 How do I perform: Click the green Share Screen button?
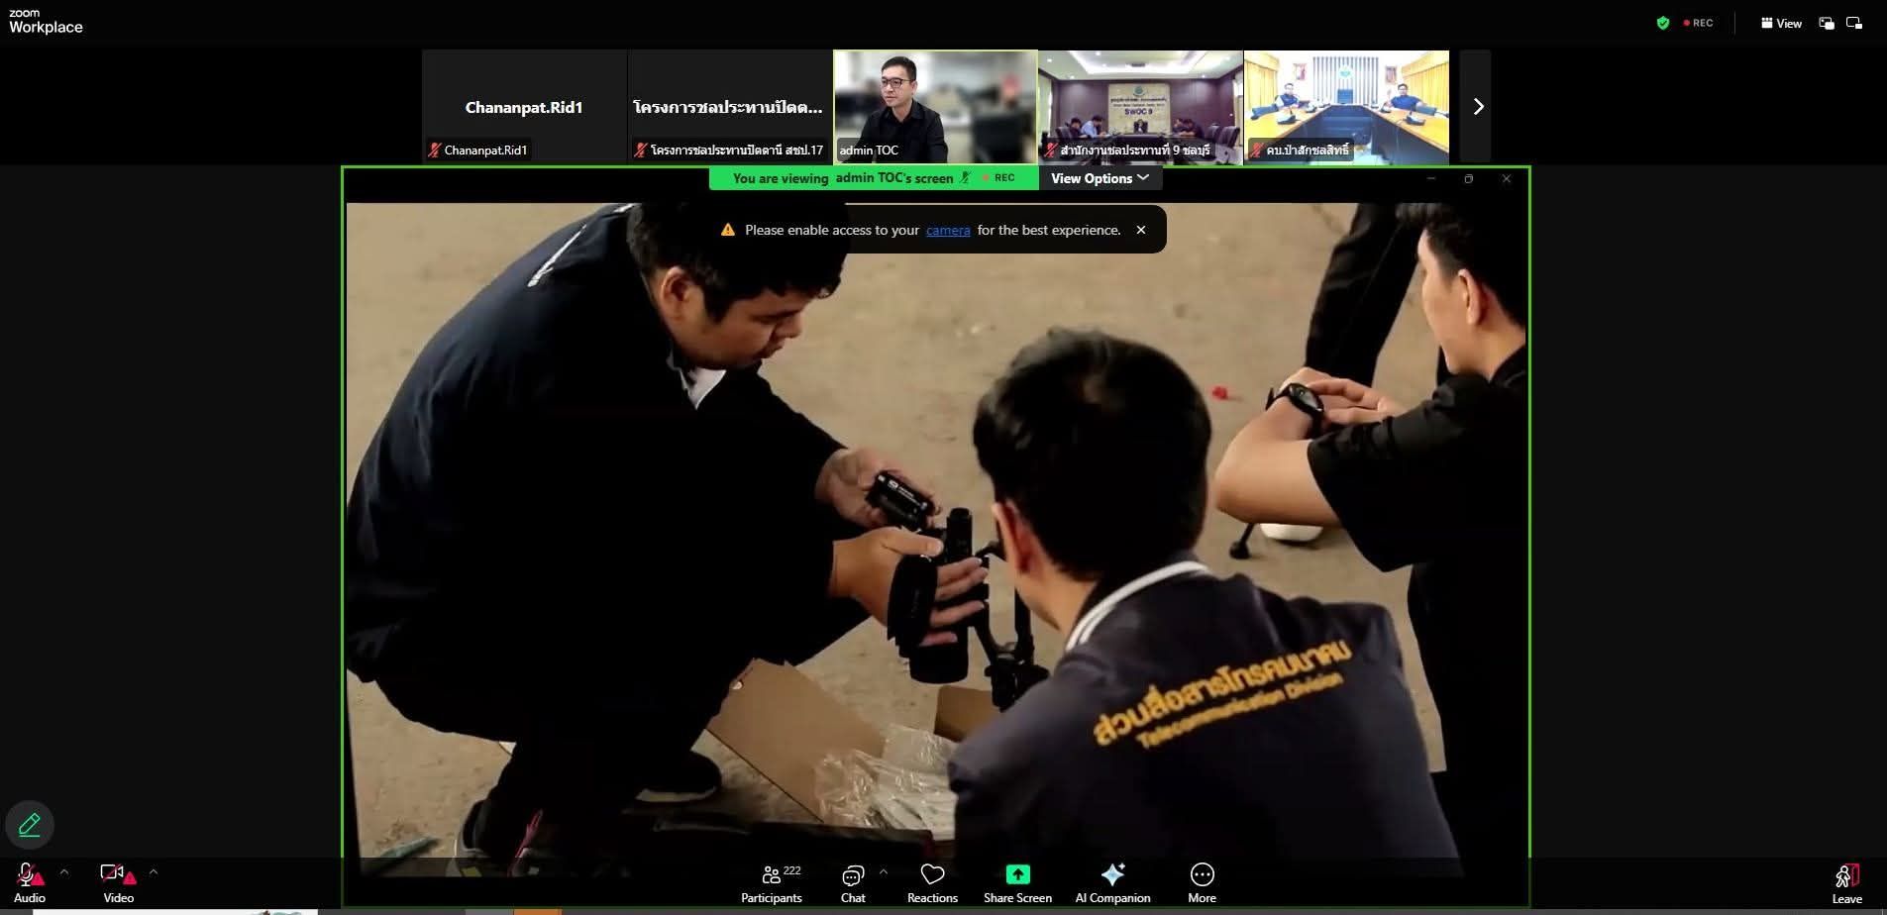click(x=1017, y=882)
